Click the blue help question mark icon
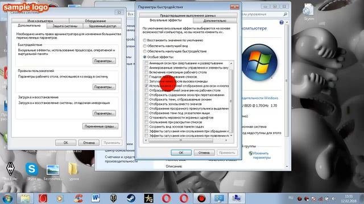This screenshot has height=204, width=364. (x=282, y=23)
